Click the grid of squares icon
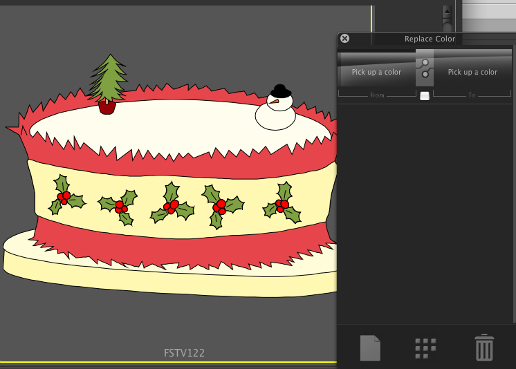This screenshot has height=369, width=516. click(425, 348)
